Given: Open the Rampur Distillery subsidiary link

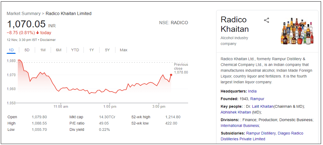Looking at the screenshot, I should click(x=261, y=133).
